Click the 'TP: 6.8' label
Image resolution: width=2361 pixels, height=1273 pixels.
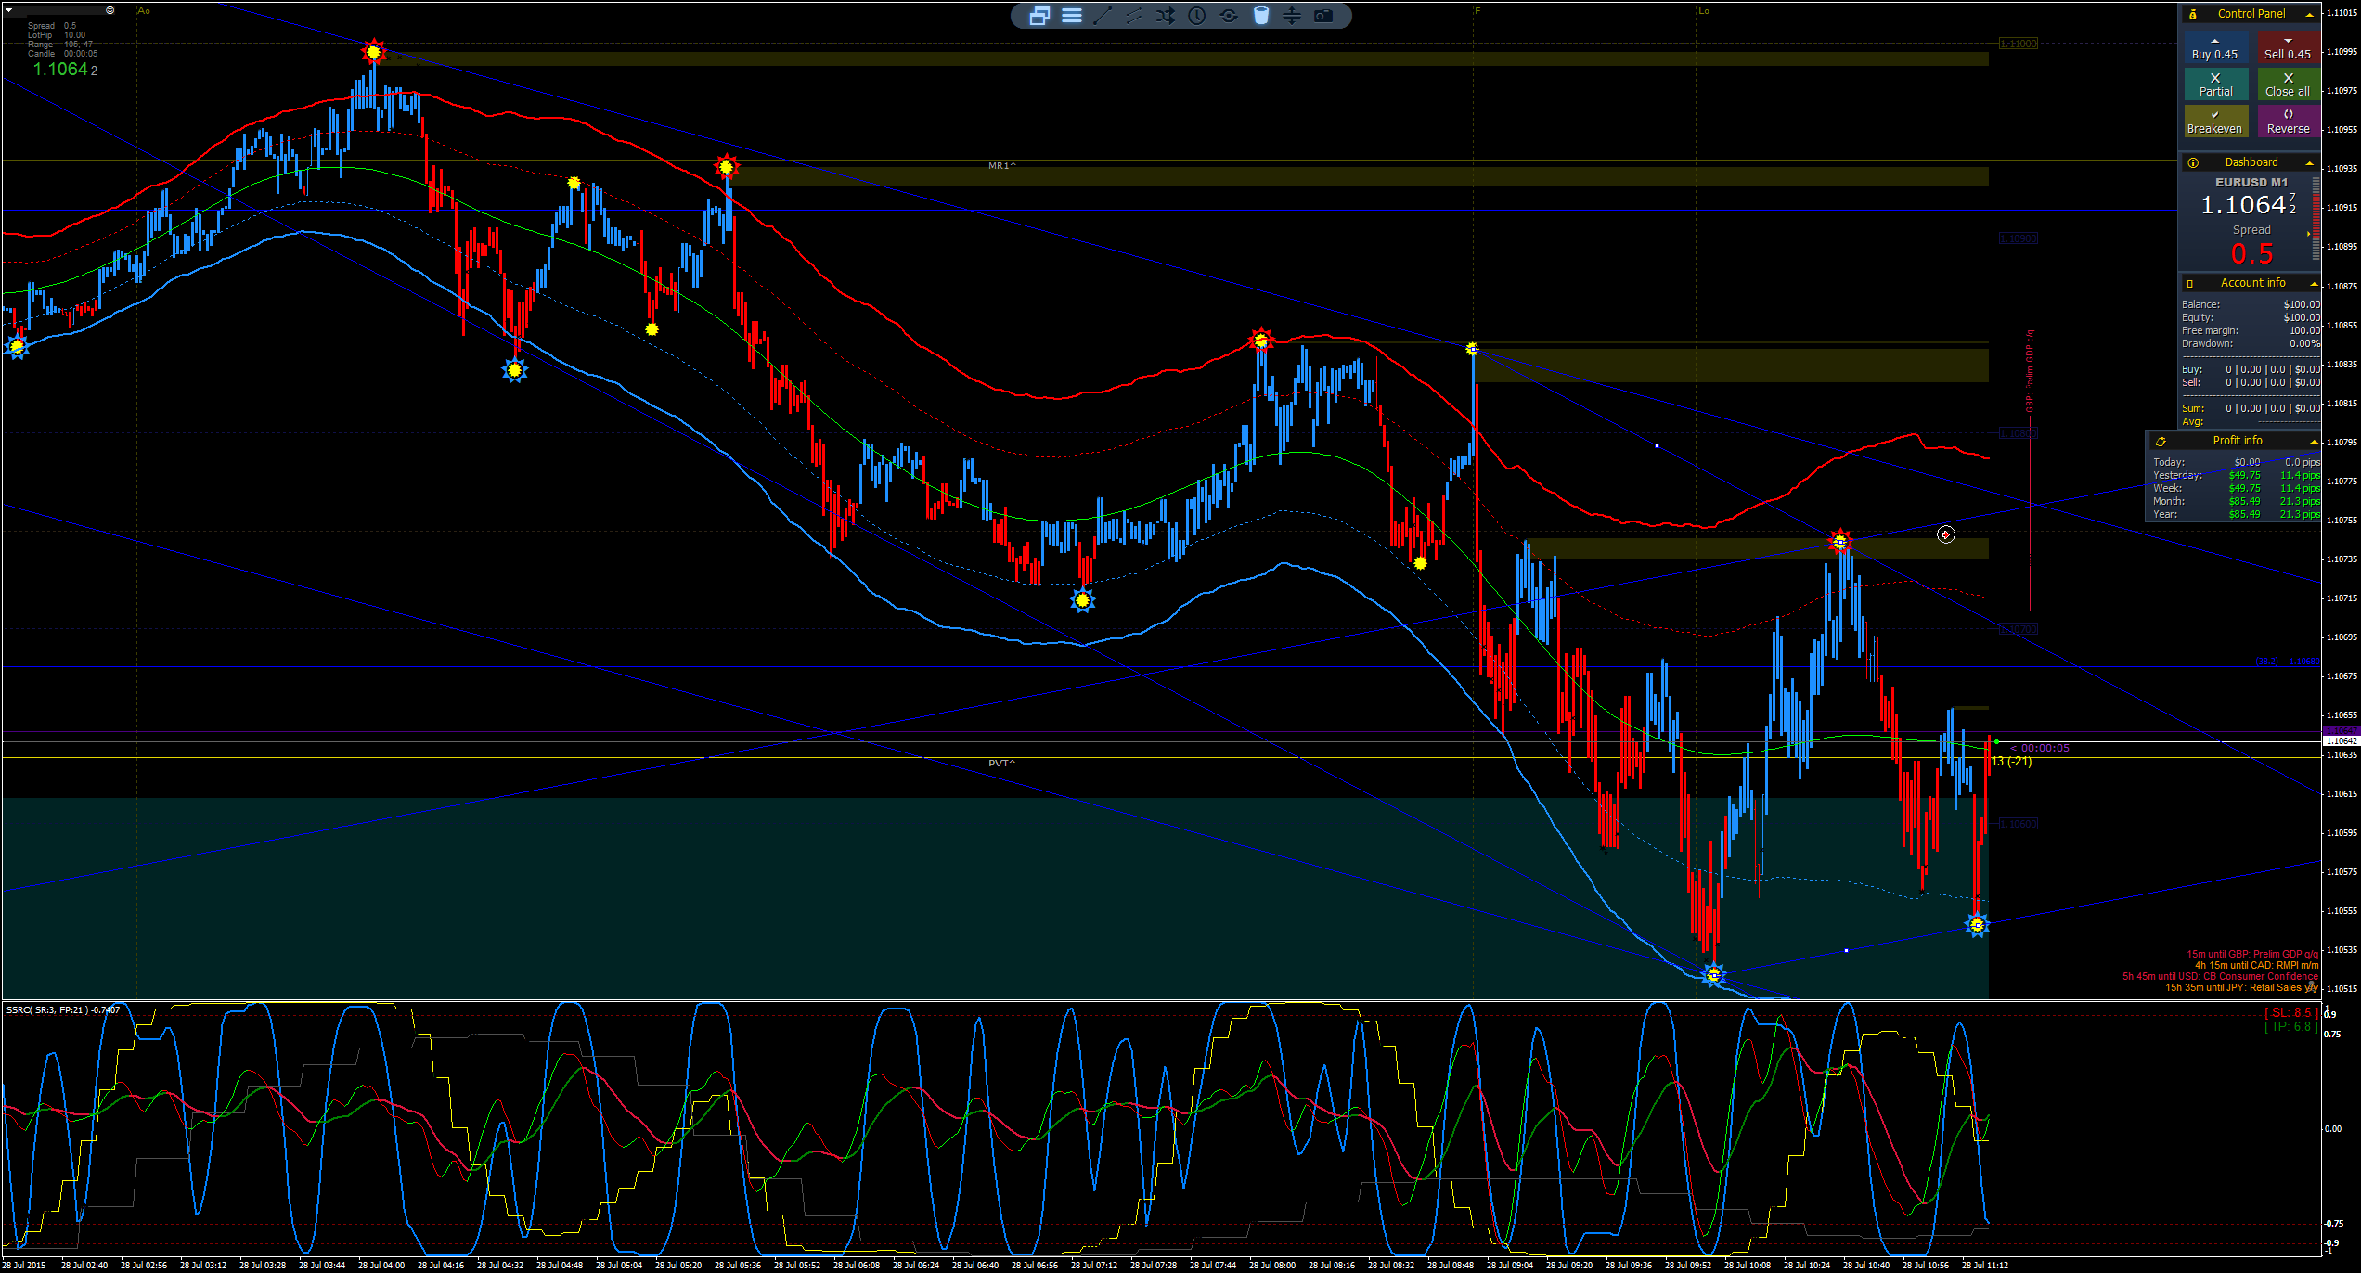(x=2291, y=1026)
